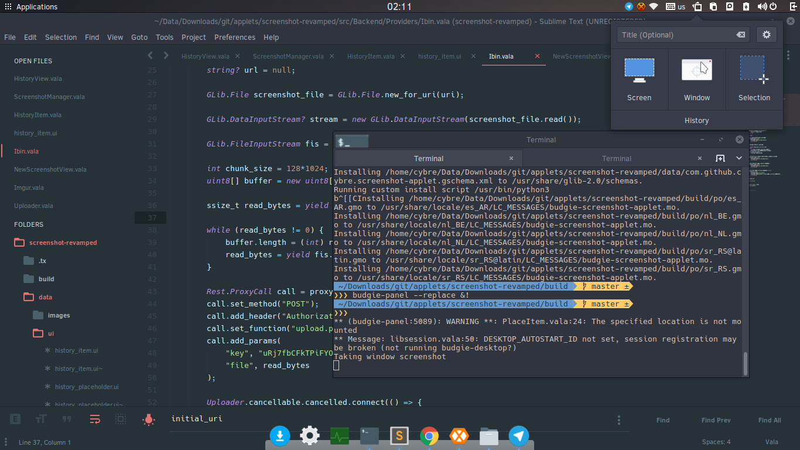This screenshot has width=800, height=450.
Task: Open the File menu in Sublime Text
Action: (10, 37)
